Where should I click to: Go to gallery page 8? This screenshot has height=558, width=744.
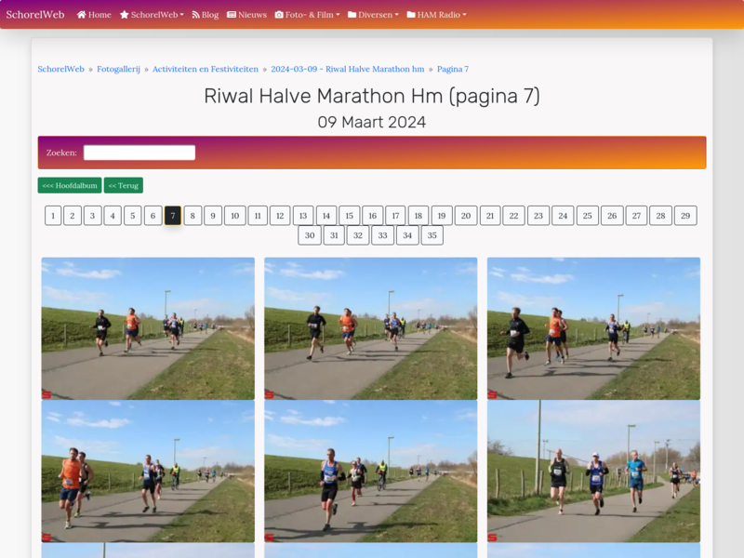click(193, 216)
